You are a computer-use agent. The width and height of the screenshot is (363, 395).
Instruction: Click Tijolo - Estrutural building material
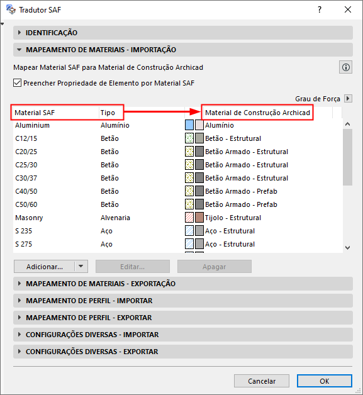click(x=233, y=218)
